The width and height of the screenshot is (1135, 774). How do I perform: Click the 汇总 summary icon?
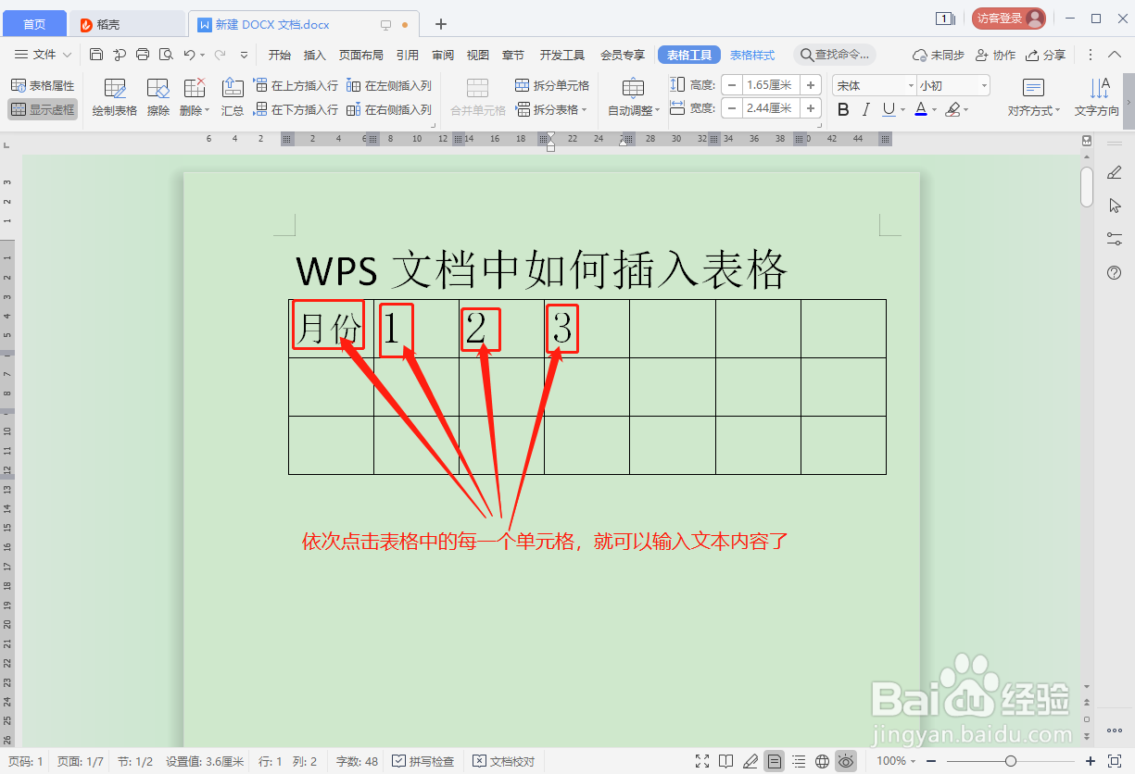[233, 98]
